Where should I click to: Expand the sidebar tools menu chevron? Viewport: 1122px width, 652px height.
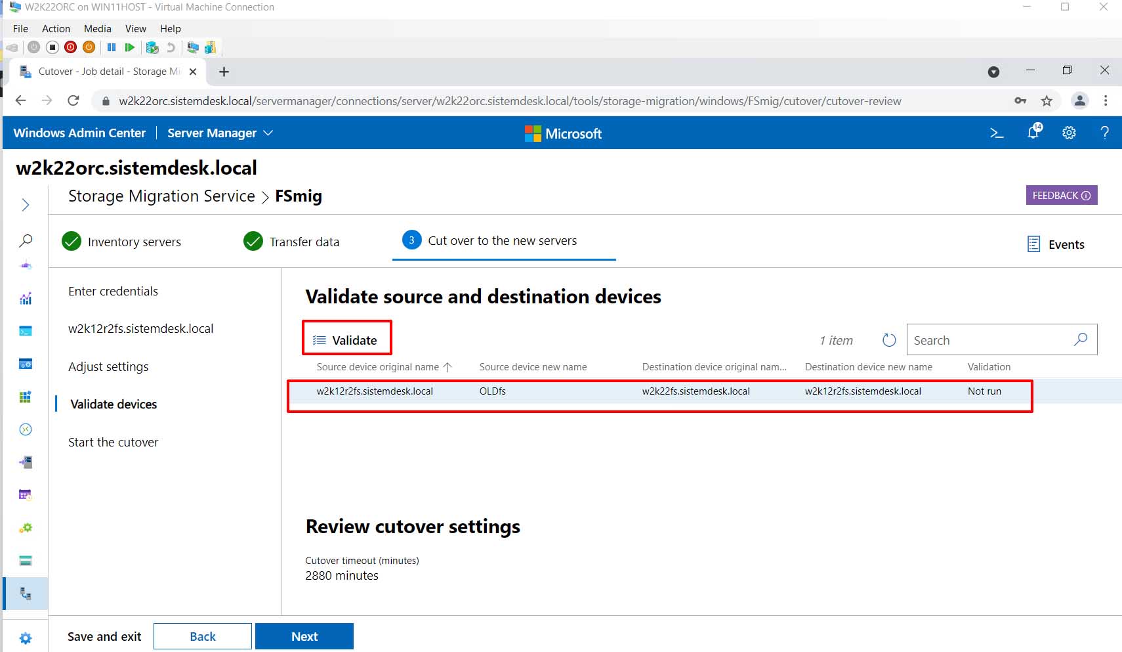[x=26, y=205]
